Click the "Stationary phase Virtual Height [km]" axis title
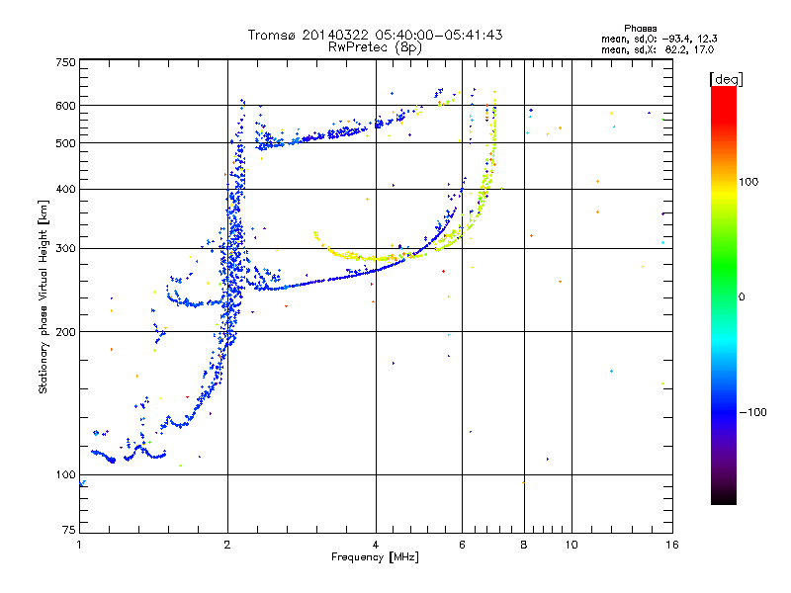The height and width of the screenshot is (593, 791). [43, 296]
